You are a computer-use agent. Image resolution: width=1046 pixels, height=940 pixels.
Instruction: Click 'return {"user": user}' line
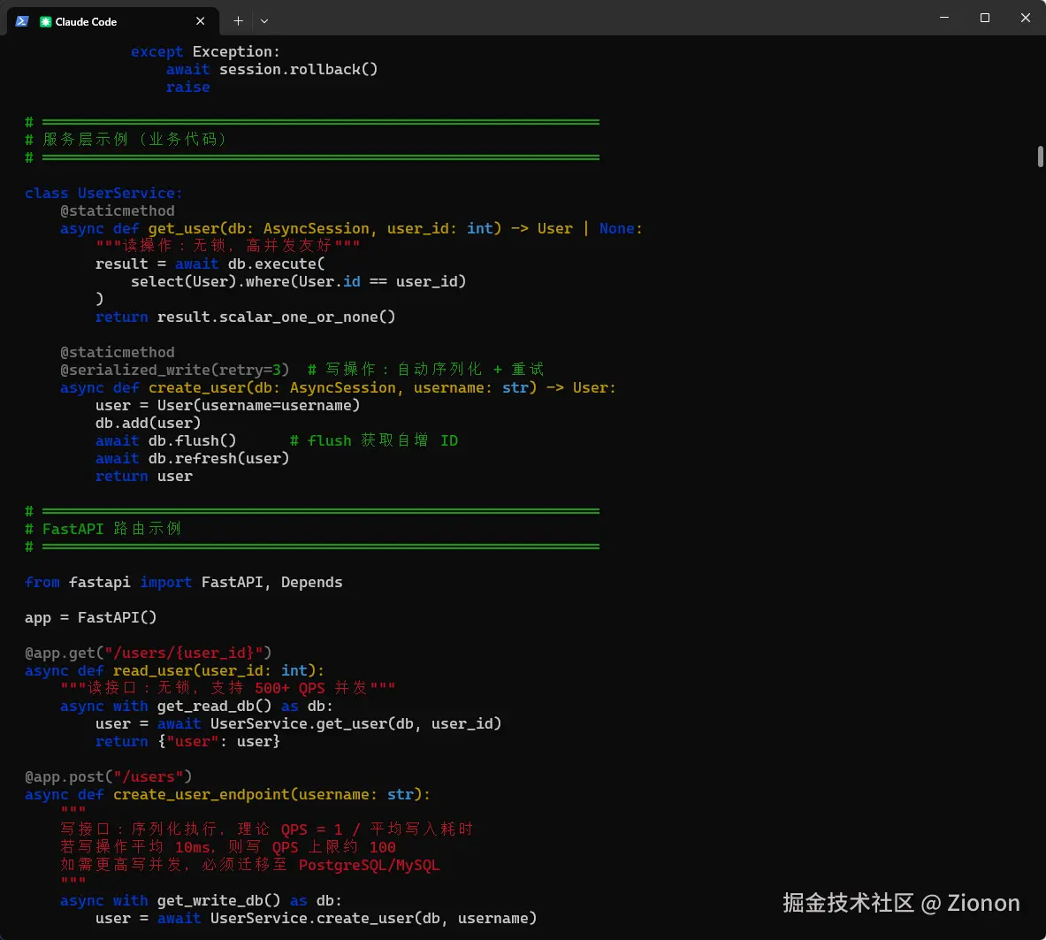point(187,741)
